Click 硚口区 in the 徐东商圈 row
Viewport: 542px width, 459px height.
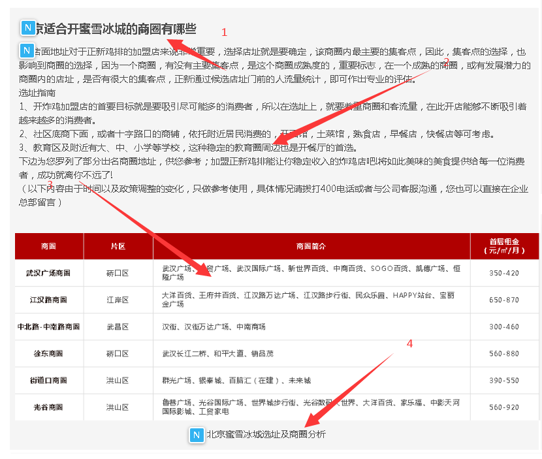(x=118, y=354)
